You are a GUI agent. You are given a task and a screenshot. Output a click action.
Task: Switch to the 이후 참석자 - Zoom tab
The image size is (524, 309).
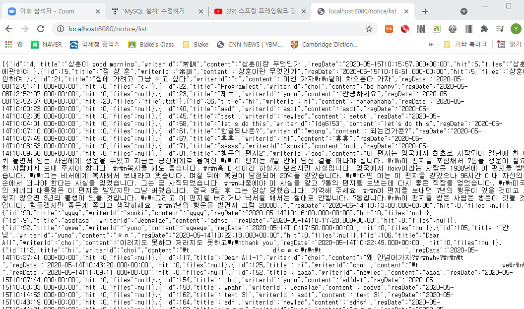[x=54, y=11]
